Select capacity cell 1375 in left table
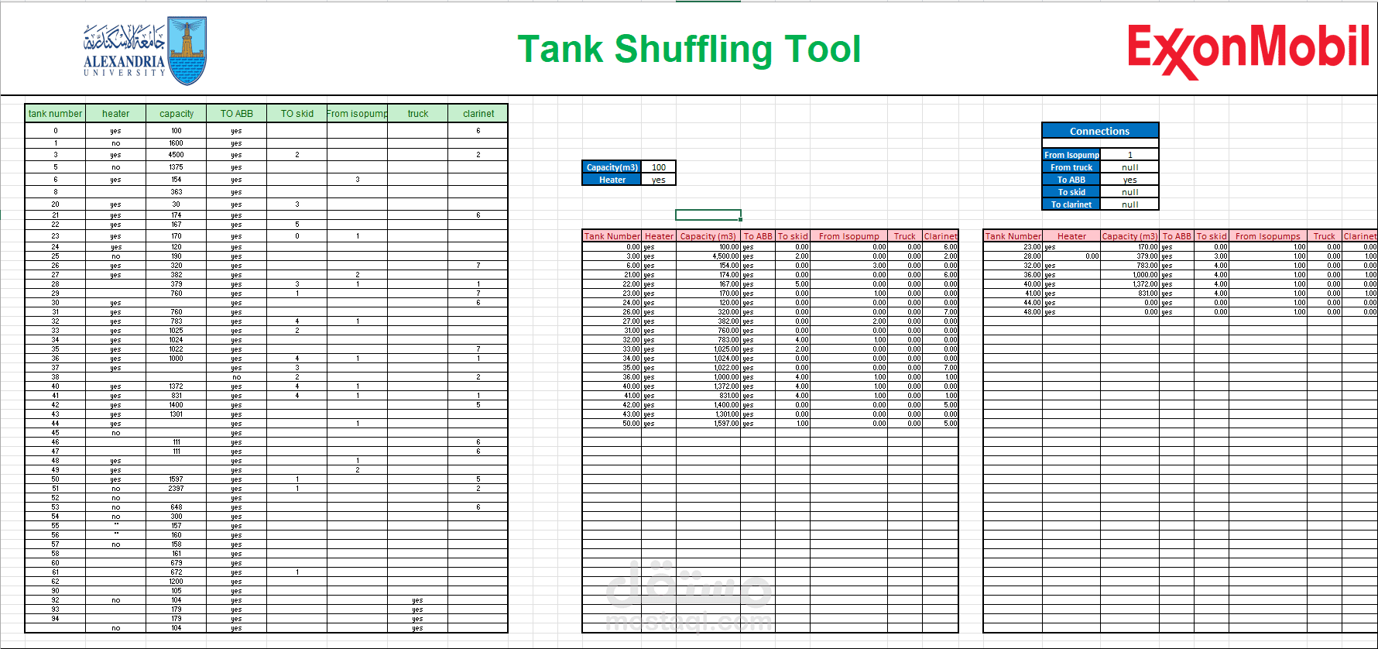This screenshot has height=649, width=1378. click(176, 167)
